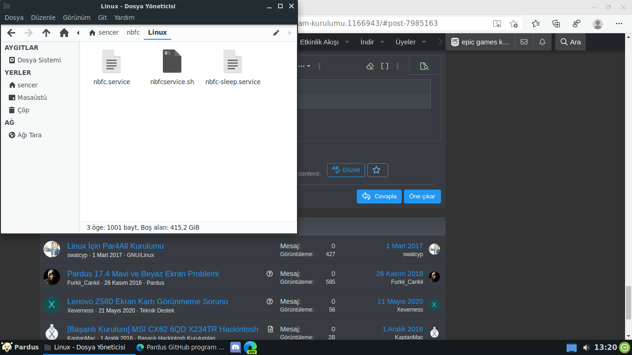This screenshot has width=632, height=355.
Task: Click editor eraser remove formatting icon
Action: point(370,66)
